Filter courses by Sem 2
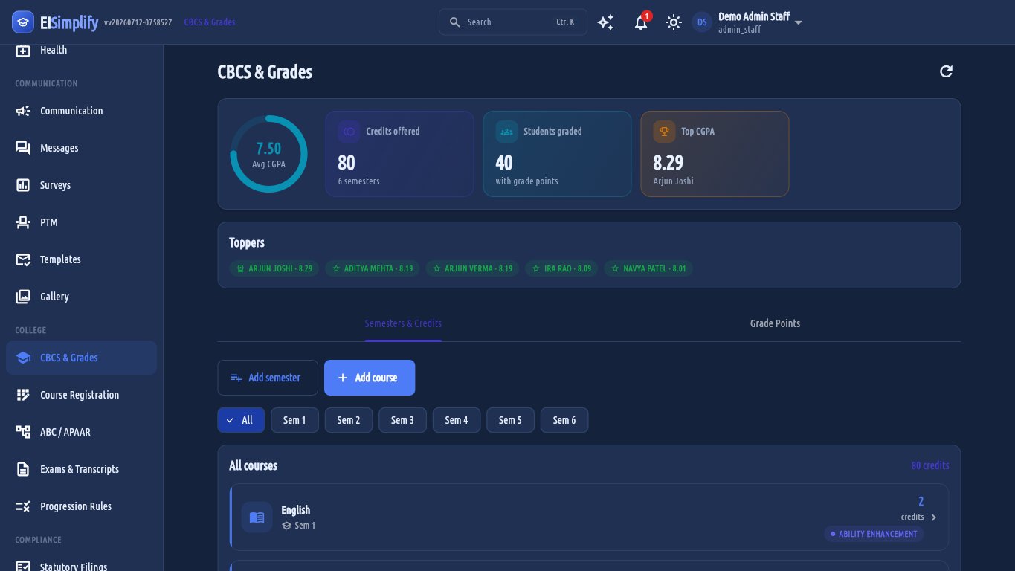 point(349,420)
